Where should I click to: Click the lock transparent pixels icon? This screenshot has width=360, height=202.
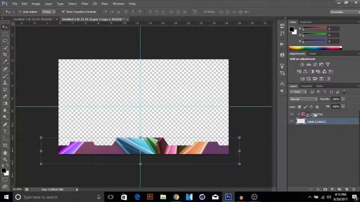(x=299, y=107)
